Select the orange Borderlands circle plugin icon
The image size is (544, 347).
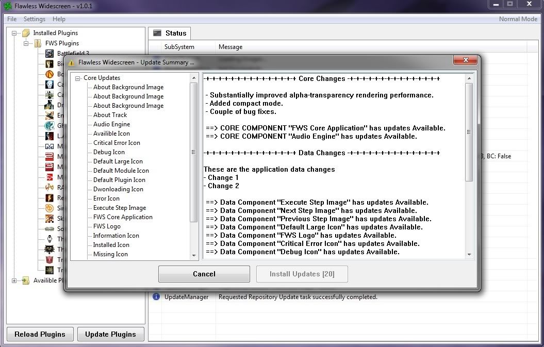point(50,74)
